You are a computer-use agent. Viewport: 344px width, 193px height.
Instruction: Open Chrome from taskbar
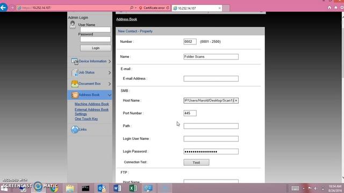(x=54, y=188)
